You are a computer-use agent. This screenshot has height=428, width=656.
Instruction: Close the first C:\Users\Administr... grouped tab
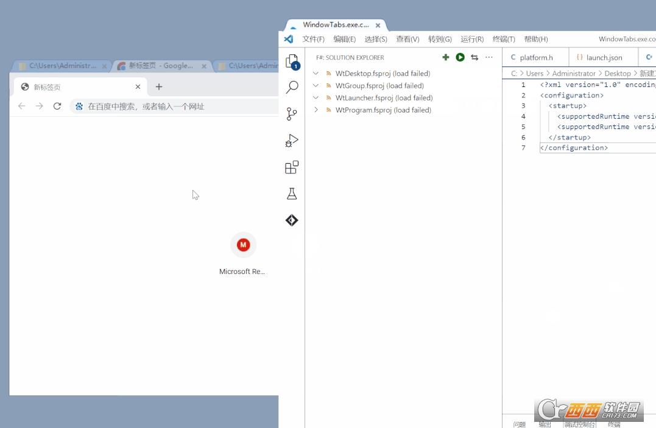click(x=104, y=66)
